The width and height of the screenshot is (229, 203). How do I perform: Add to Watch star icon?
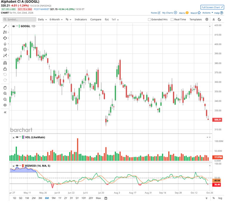199,13
